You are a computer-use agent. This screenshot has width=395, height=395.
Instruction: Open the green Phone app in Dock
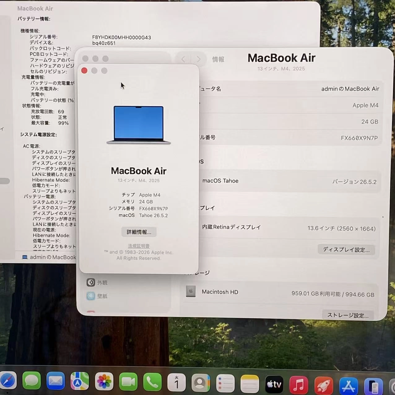point(152,382)
